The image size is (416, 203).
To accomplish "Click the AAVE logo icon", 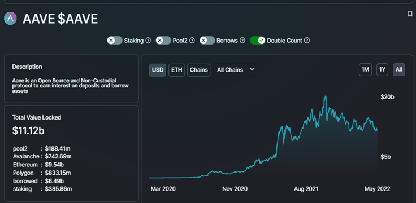I will coord(10,19).
